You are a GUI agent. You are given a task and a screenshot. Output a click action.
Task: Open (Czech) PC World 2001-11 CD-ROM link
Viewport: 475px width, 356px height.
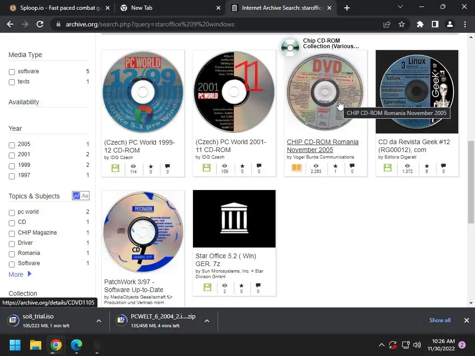point(231,146)
